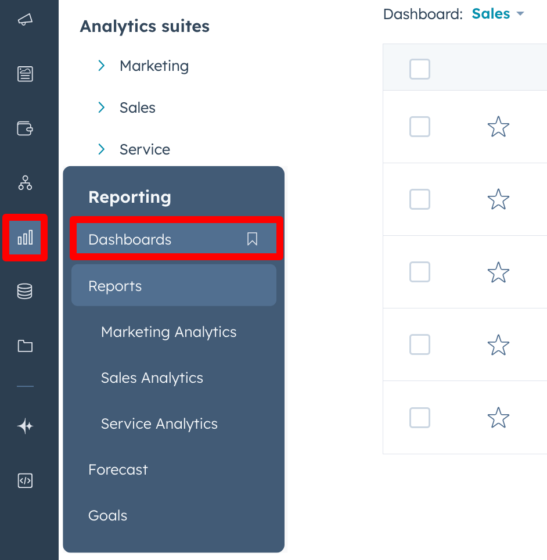Check the third table row checkbox
This screenshot has height=560, width=547.
(x=419, y=272)
